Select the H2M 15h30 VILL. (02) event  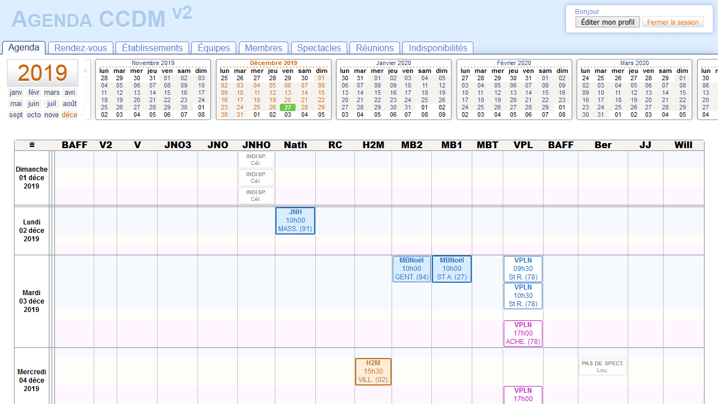tap(373, 371)
